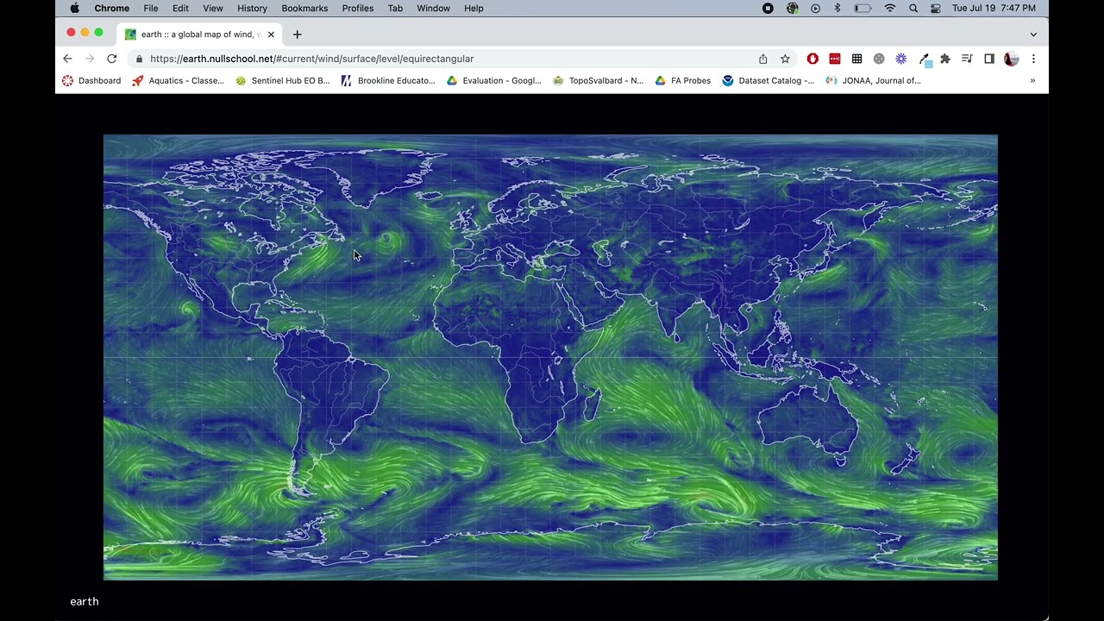Open the black grid extension icon

856,59
